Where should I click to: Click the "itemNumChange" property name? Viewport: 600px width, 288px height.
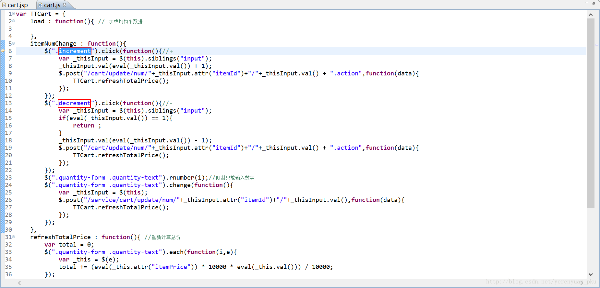[x=53, y=44]
